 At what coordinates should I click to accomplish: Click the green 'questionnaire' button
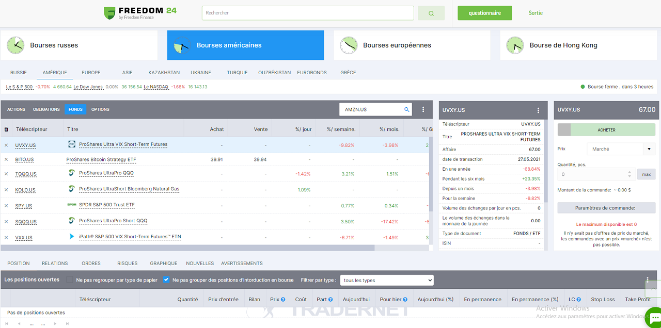click(485, 13)
